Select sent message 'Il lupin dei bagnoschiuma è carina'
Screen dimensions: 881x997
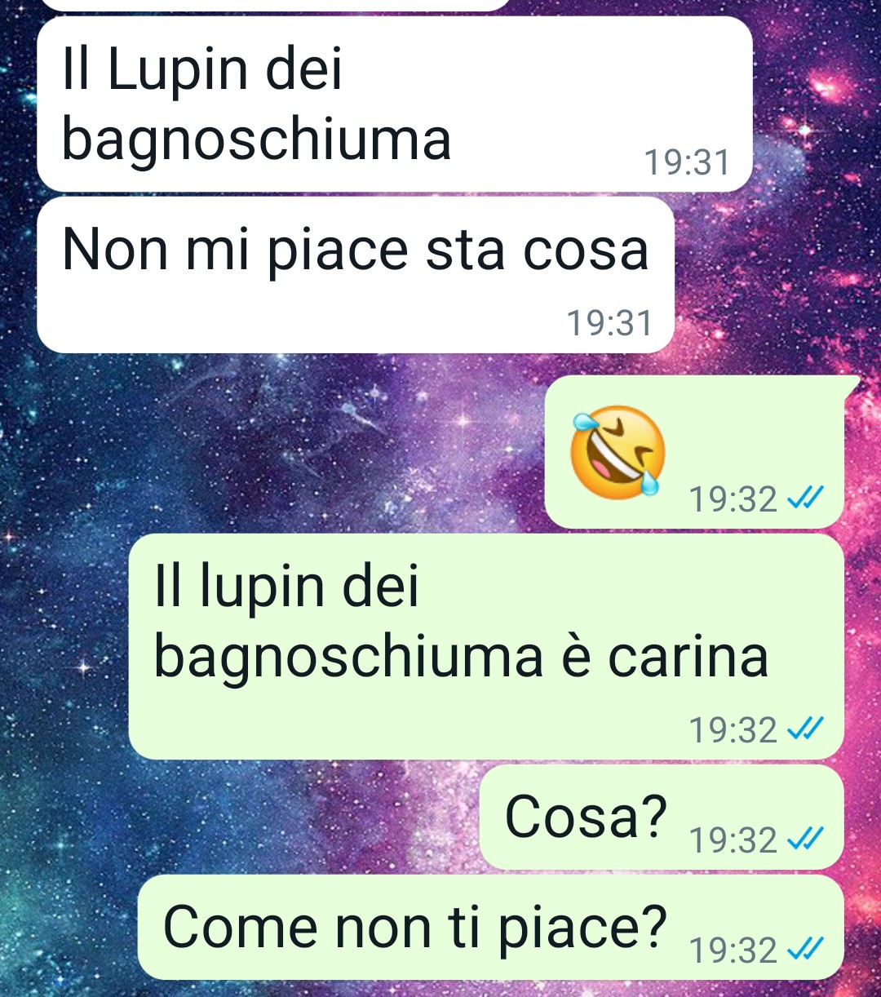pyautogui.click(x=486, y=646)
